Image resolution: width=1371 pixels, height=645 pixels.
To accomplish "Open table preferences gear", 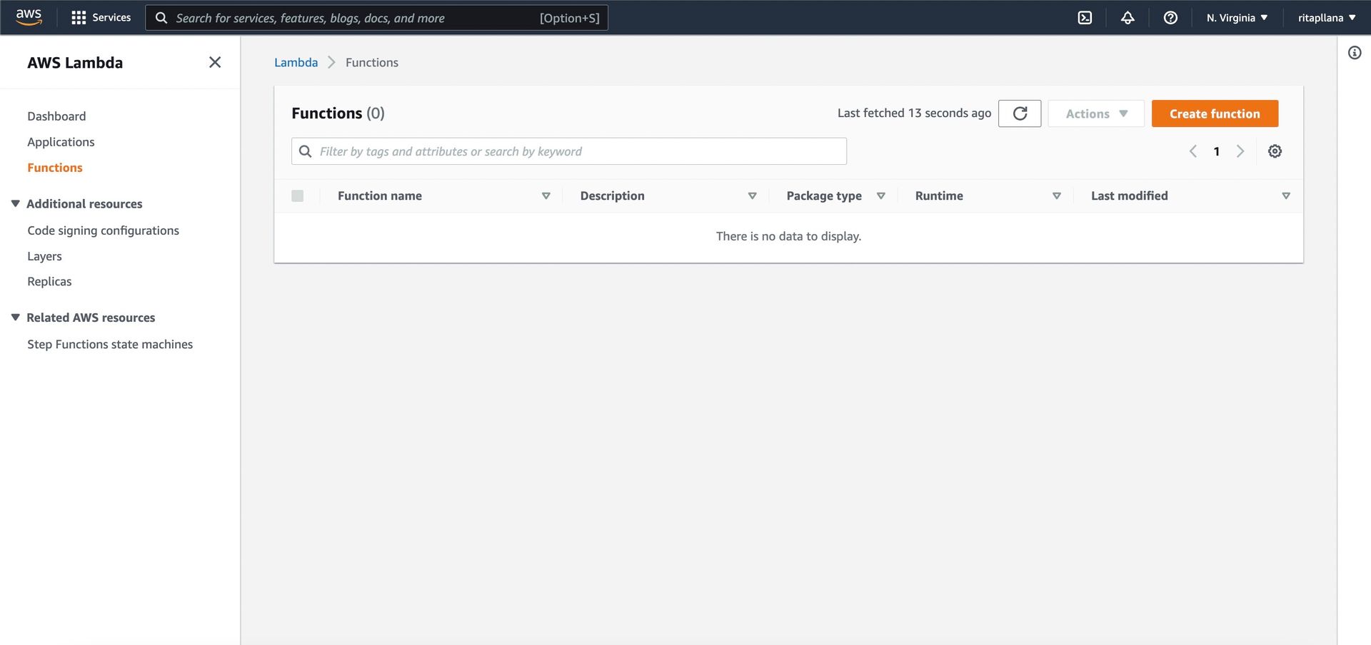I will pos(1275,151).
